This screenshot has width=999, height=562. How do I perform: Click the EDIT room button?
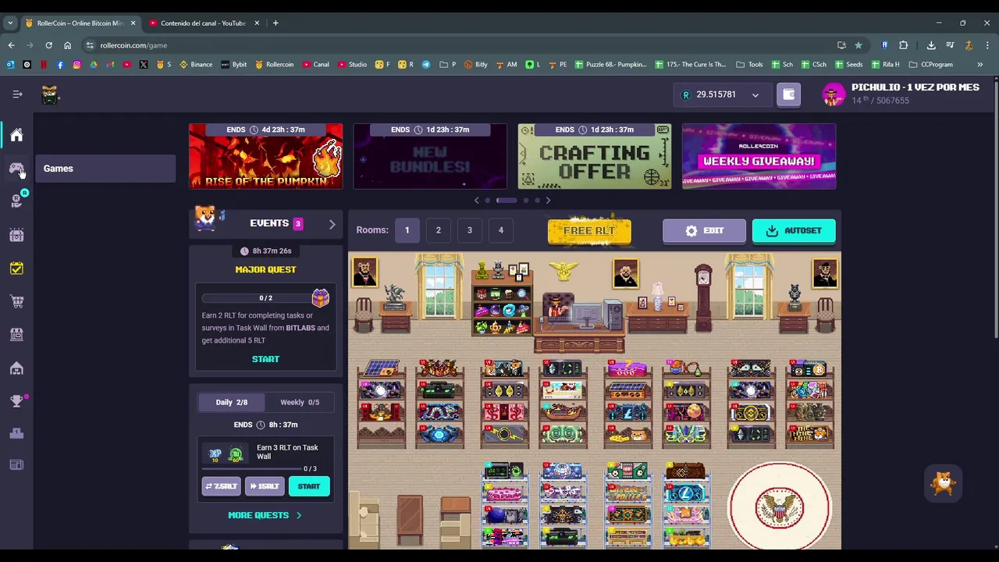(704, 231)
